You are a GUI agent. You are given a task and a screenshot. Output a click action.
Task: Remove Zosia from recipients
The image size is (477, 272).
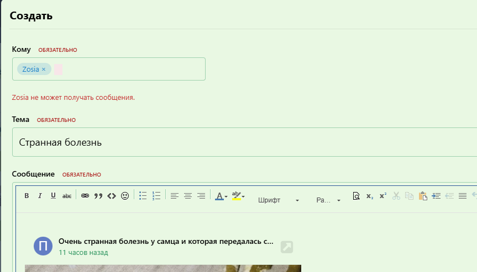[44, 70]
